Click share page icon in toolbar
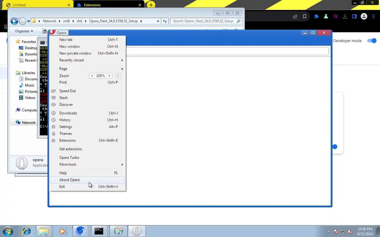Image resolution: width=380 pixels, height=237 pixels. [x=295, y=17]
